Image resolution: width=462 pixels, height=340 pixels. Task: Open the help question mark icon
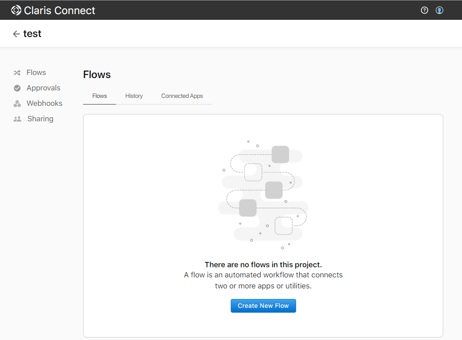click(424, 10)
